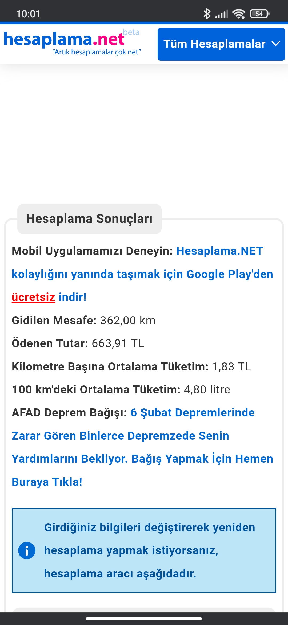This screenshot has width=288, height=625.
Task: Open the hesaplama.net logo homepage
Action: [64, 39]
